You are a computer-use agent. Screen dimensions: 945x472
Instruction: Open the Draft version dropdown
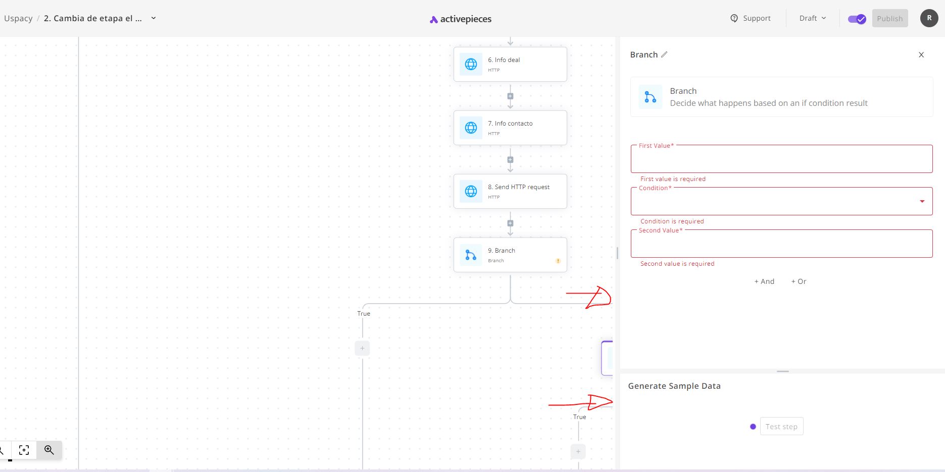[813, 18]
